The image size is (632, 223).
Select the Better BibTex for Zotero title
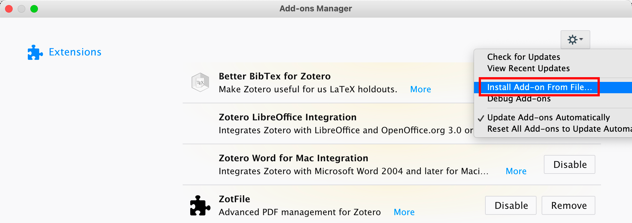click(x=274, y=76)
